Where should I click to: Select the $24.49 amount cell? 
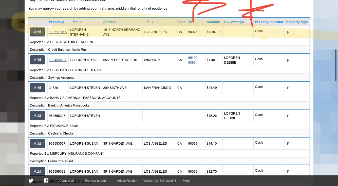[x=214, y=88]
